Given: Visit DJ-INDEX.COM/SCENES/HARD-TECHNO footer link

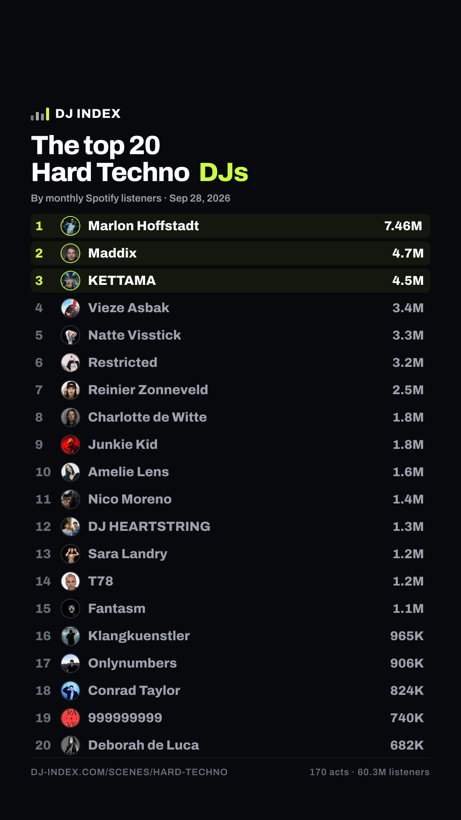Looking at the screenshot, I should click(129, 772).
